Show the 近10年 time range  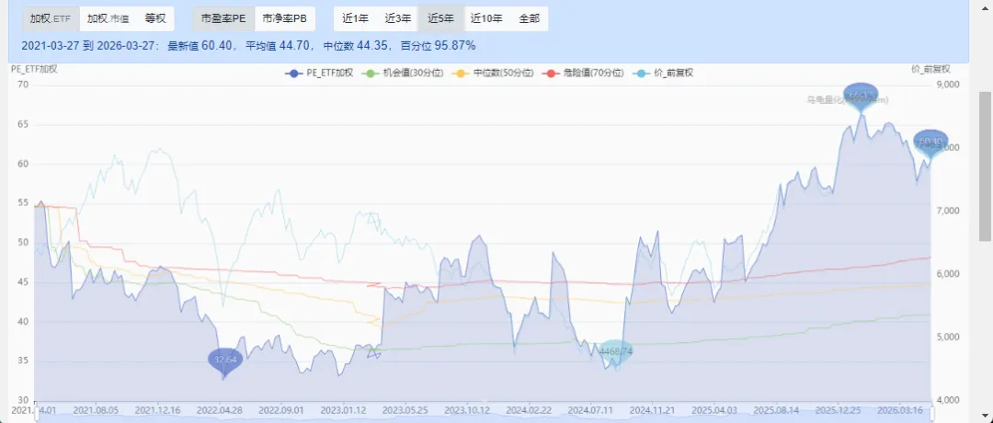[486, 19]
